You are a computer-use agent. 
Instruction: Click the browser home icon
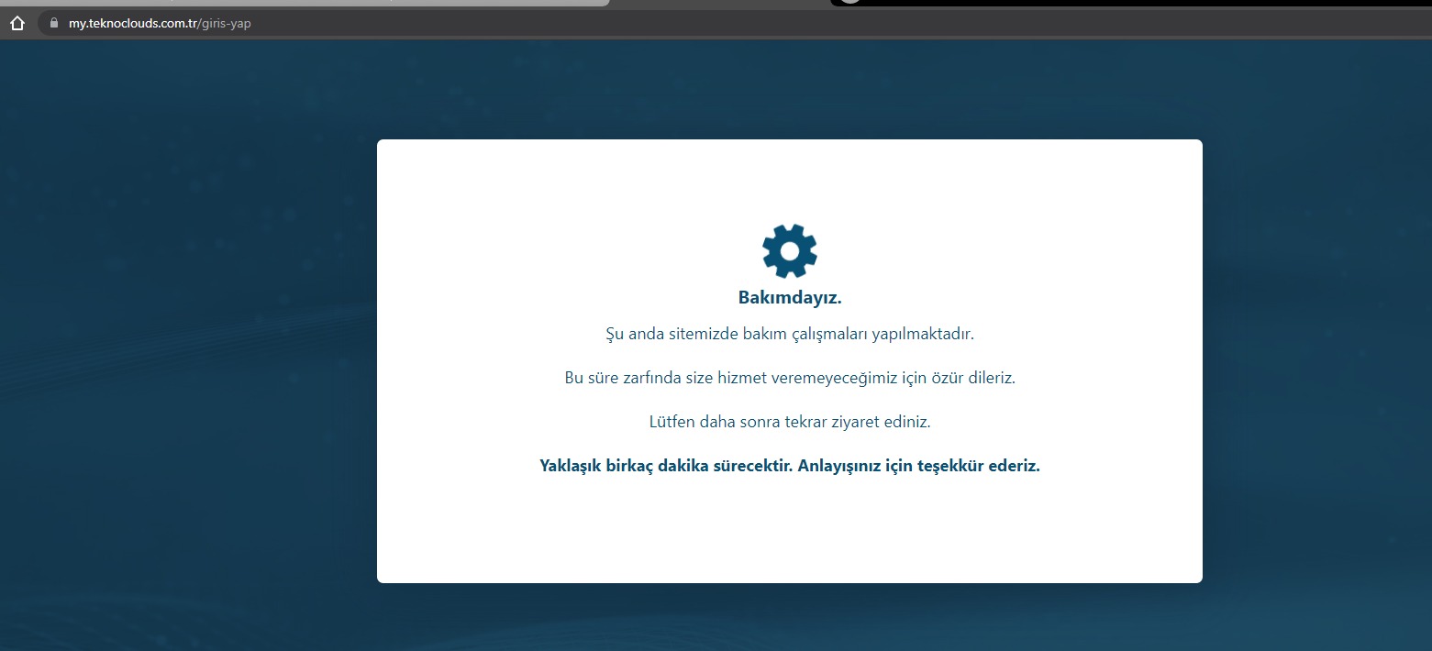pos(17,24)
